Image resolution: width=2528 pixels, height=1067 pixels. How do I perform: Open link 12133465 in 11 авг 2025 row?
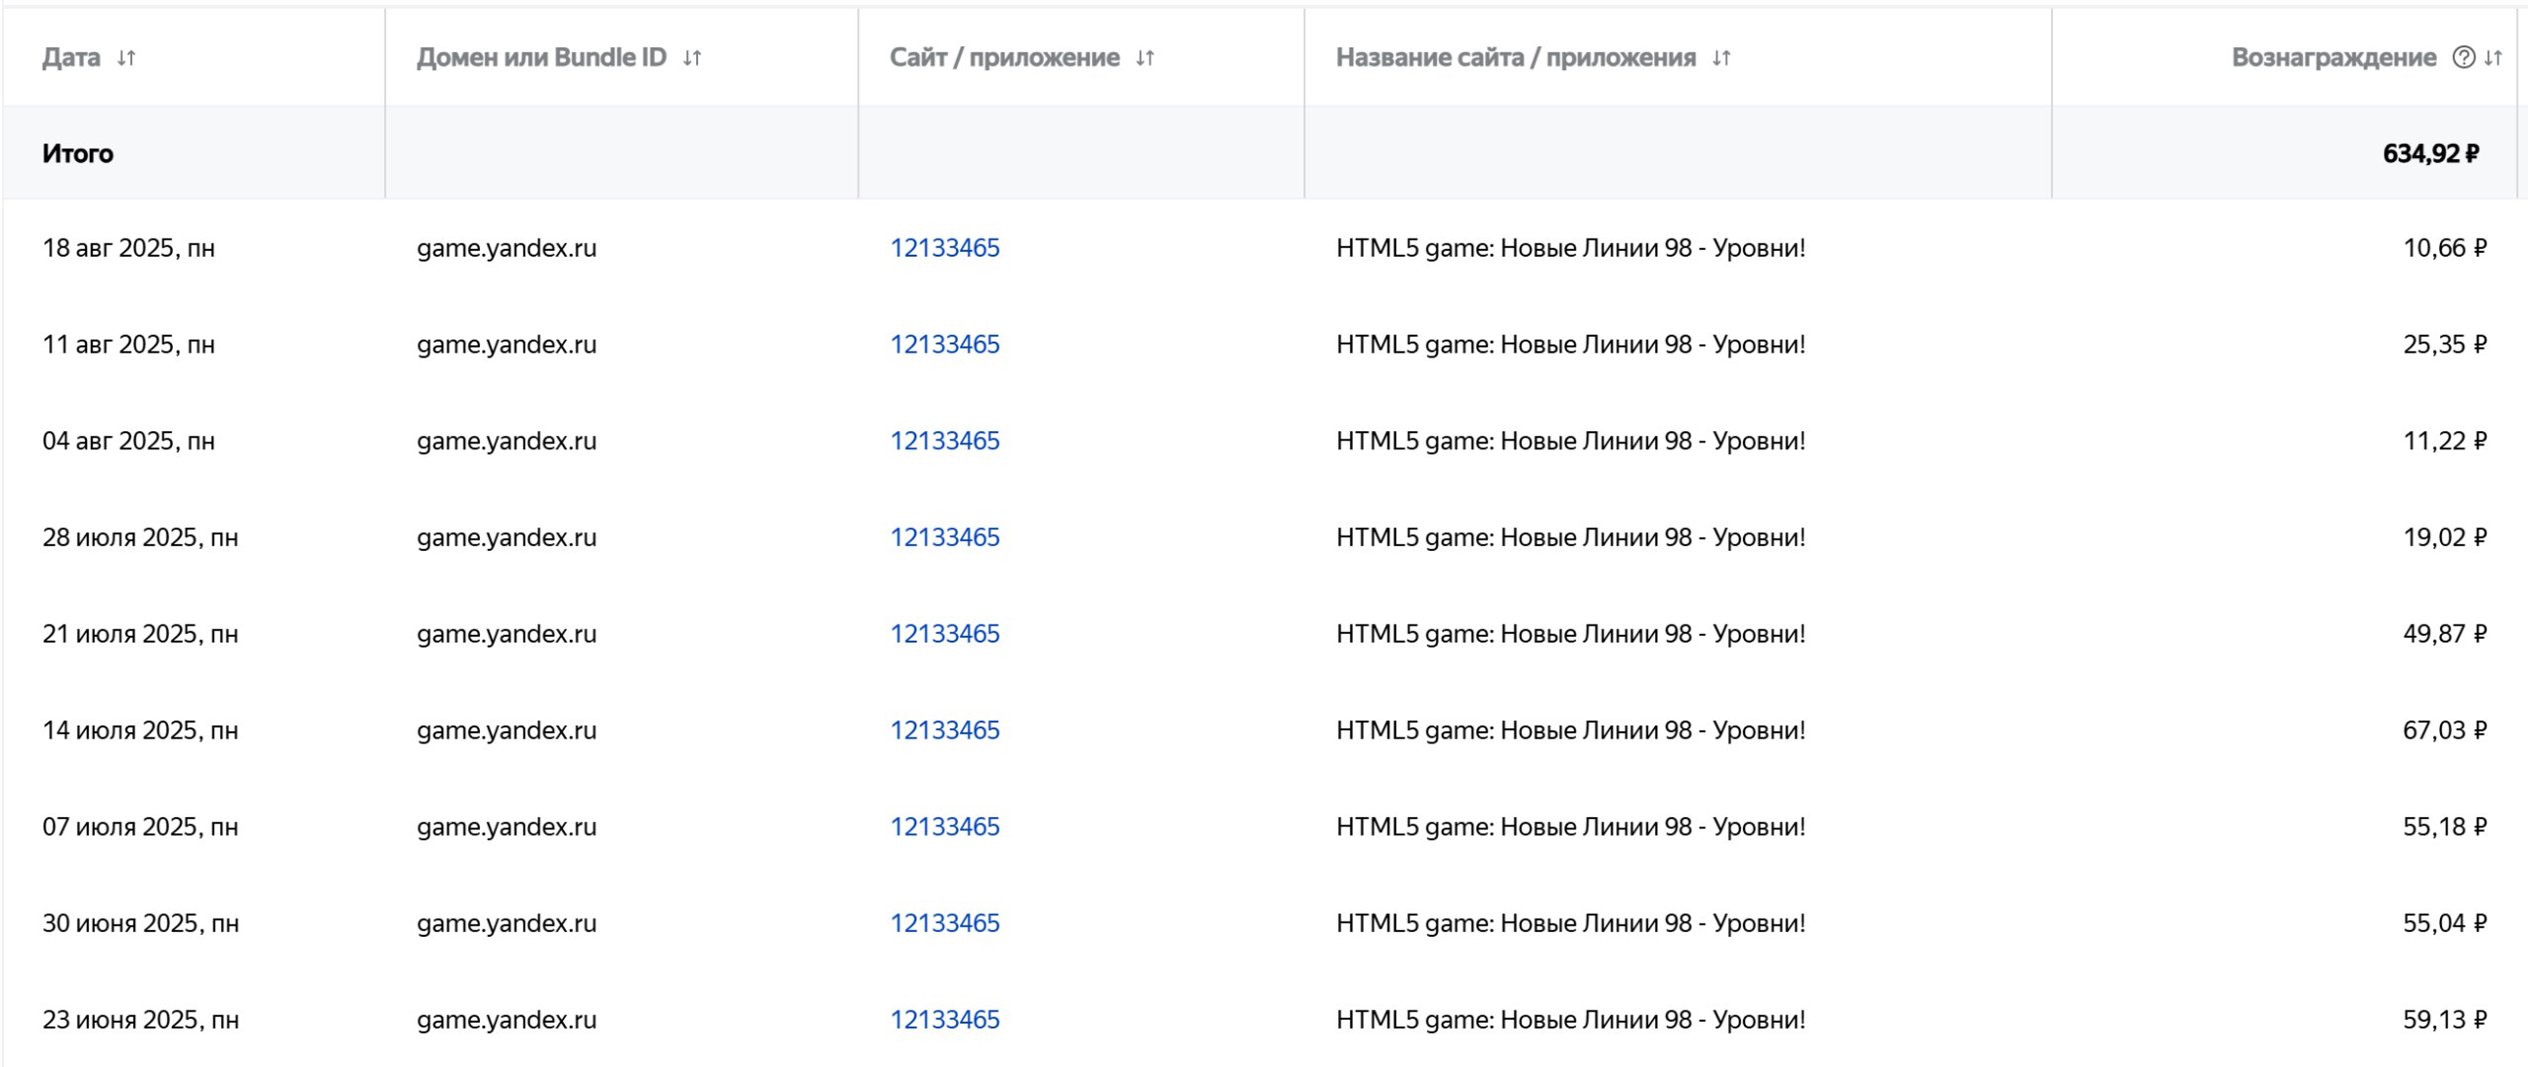pos(944,344)
